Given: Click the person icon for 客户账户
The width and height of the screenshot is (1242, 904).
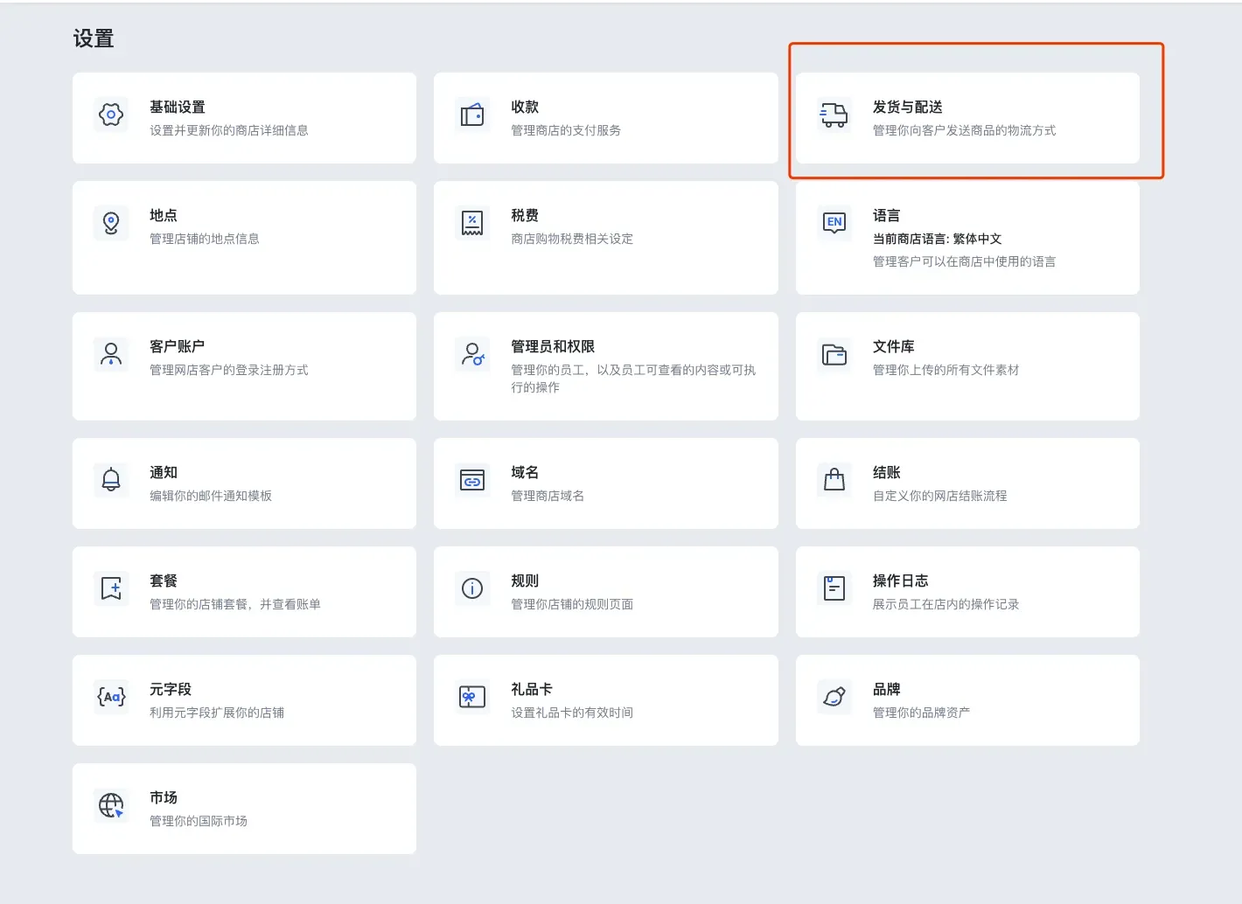Looking at the screenshot, I should click(111, 354).
